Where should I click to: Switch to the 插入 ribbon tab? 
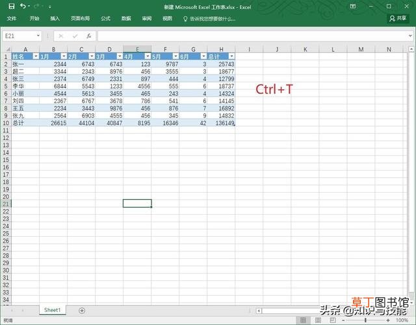click(x=55, y=18)
